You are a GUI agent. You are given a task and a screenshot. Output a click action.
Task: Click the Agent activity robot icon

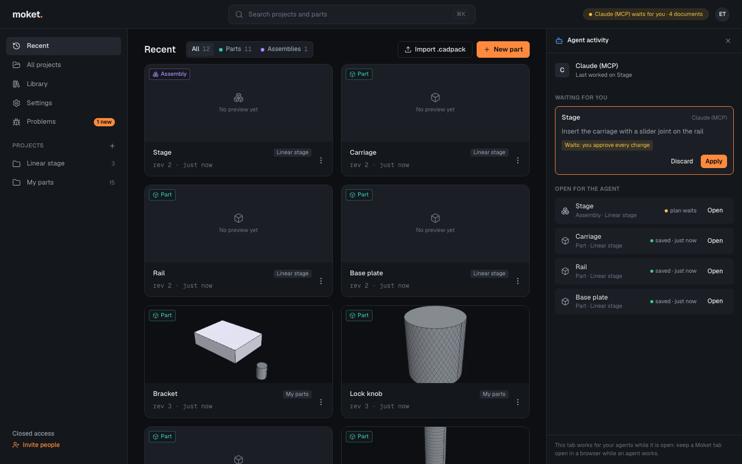(559, 41)
